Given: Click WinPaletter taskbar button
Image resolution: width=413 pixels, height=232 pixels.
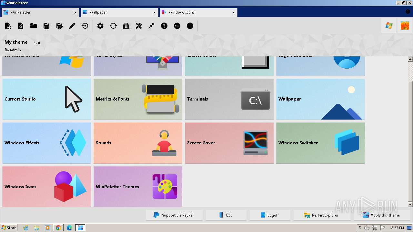Looking at the screenshot, I should pyautogui.click(x=80, y=228).
